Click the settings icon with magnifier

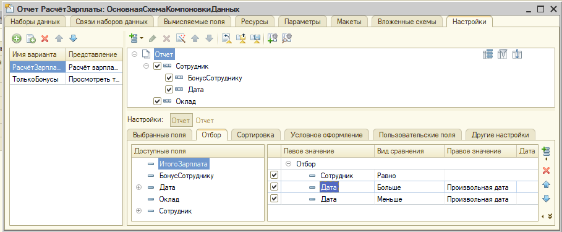click(x=286, y=38)
